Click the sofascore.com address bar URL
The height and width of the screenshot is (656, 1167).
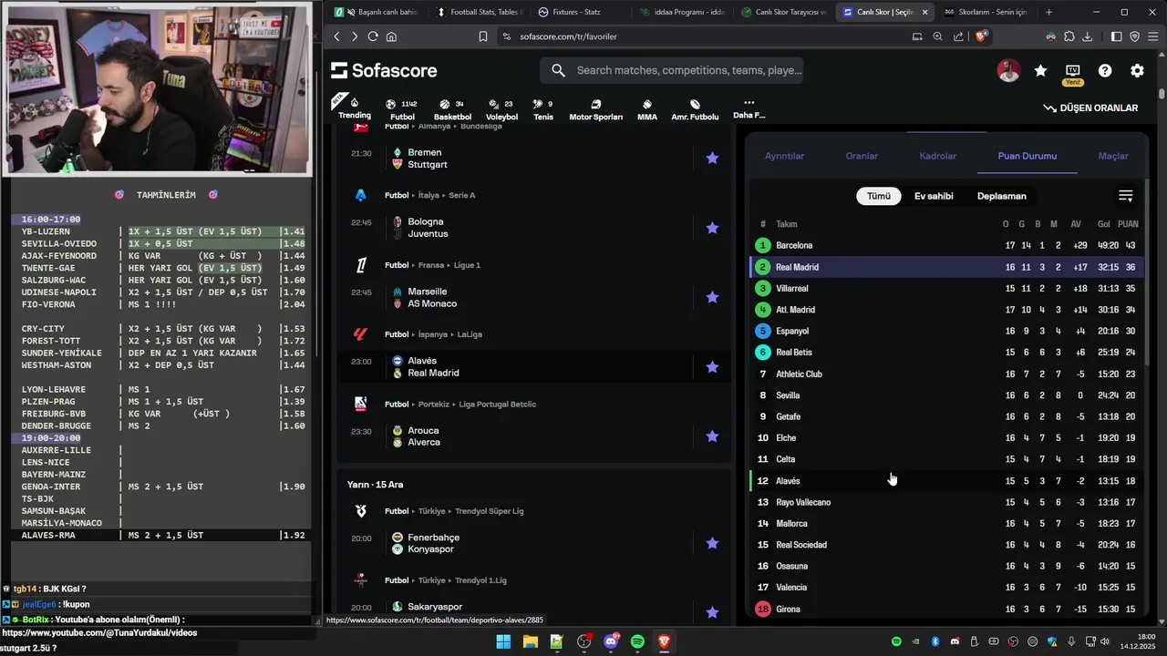568,36
